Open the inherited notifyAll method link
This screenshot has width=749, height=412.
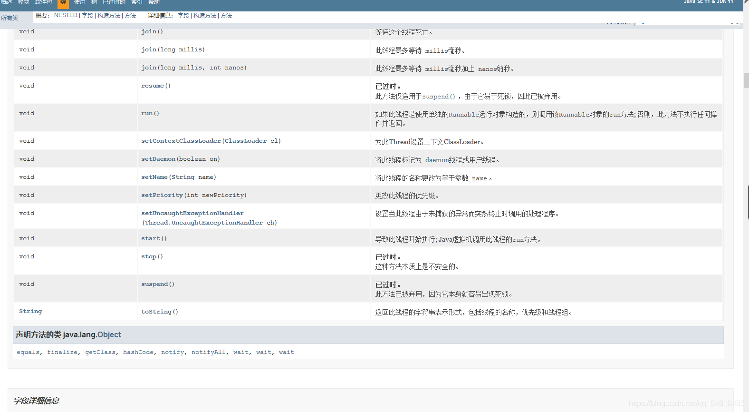209,352
